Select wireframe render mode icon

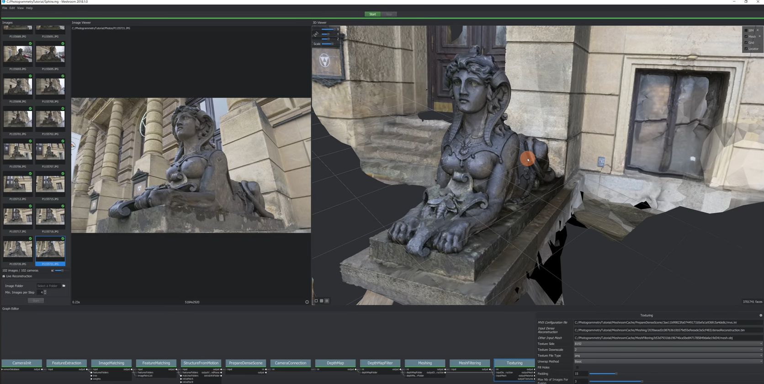click(322, 301)
